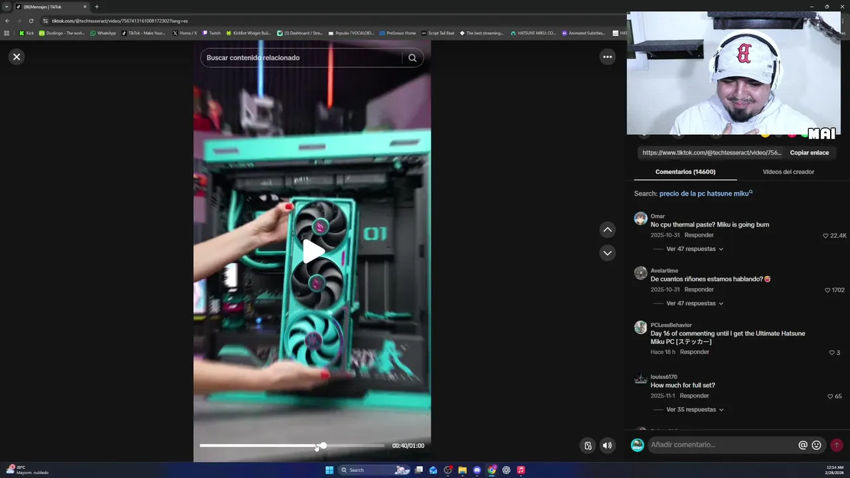Click Responder on Avelartime's comment
This screenshot has height=478, width=850.
click(699, 289)
